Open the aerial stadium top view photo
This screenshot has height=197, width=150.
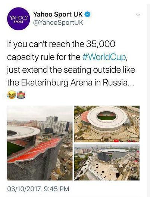[x=107, y=124]
